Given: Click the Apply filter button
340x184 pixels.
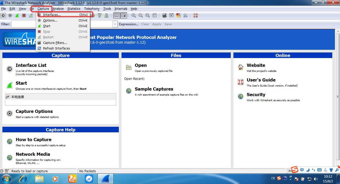Looking at the screenshot, I should 157,24.
